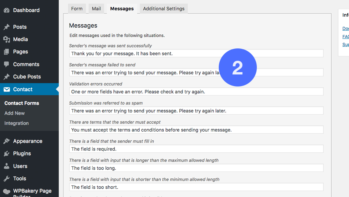This screenshot has width=349, height=197.
Task: Click the Comments speech bubble icon
Action: (6, 64)
